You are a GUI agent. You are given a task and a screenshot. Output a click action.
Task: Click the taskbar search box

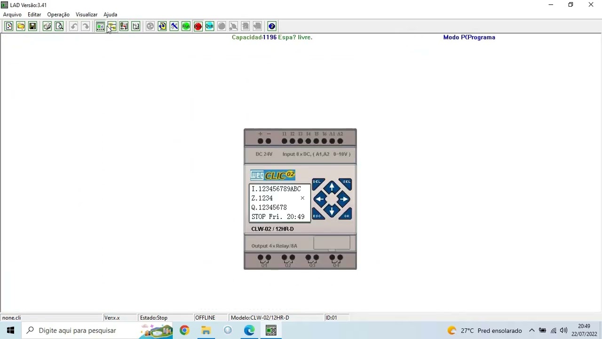pyautogui.click(x=98, y=331)
